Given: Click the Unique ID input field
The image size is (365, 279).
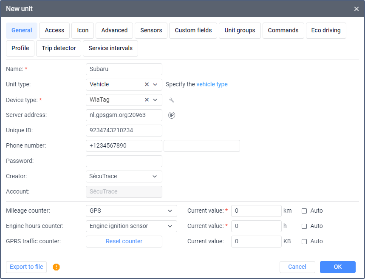Looking at the screenshot, I should pos(124,131).
